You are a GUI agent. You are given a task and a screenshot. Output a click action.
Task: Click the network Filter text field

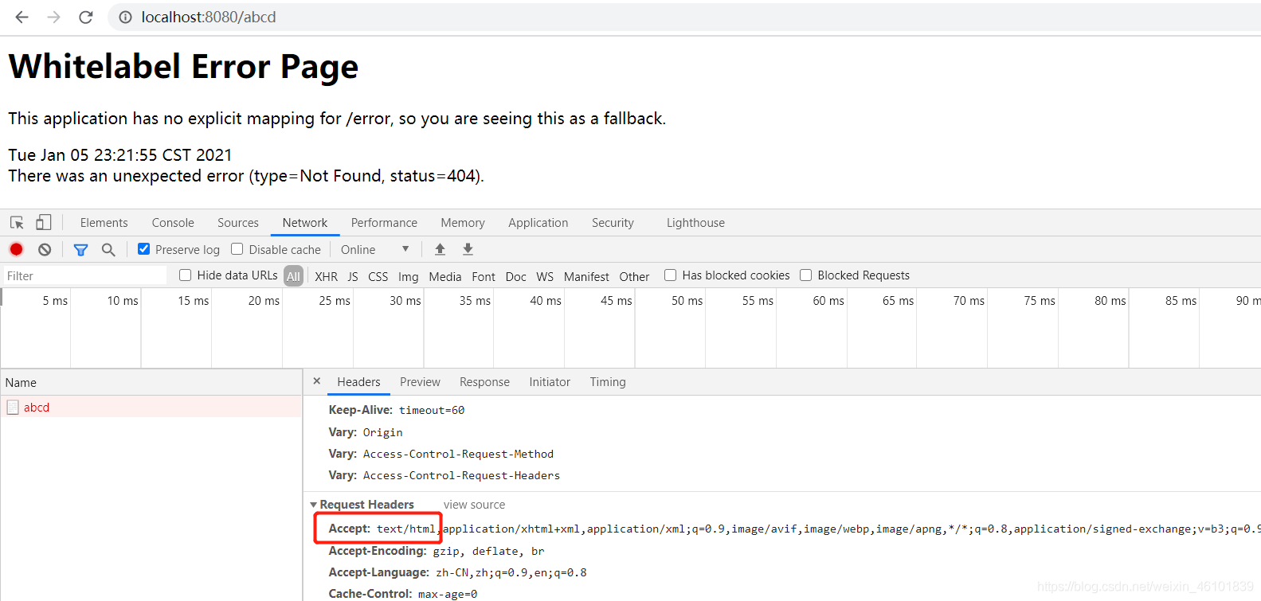[84, 276]
